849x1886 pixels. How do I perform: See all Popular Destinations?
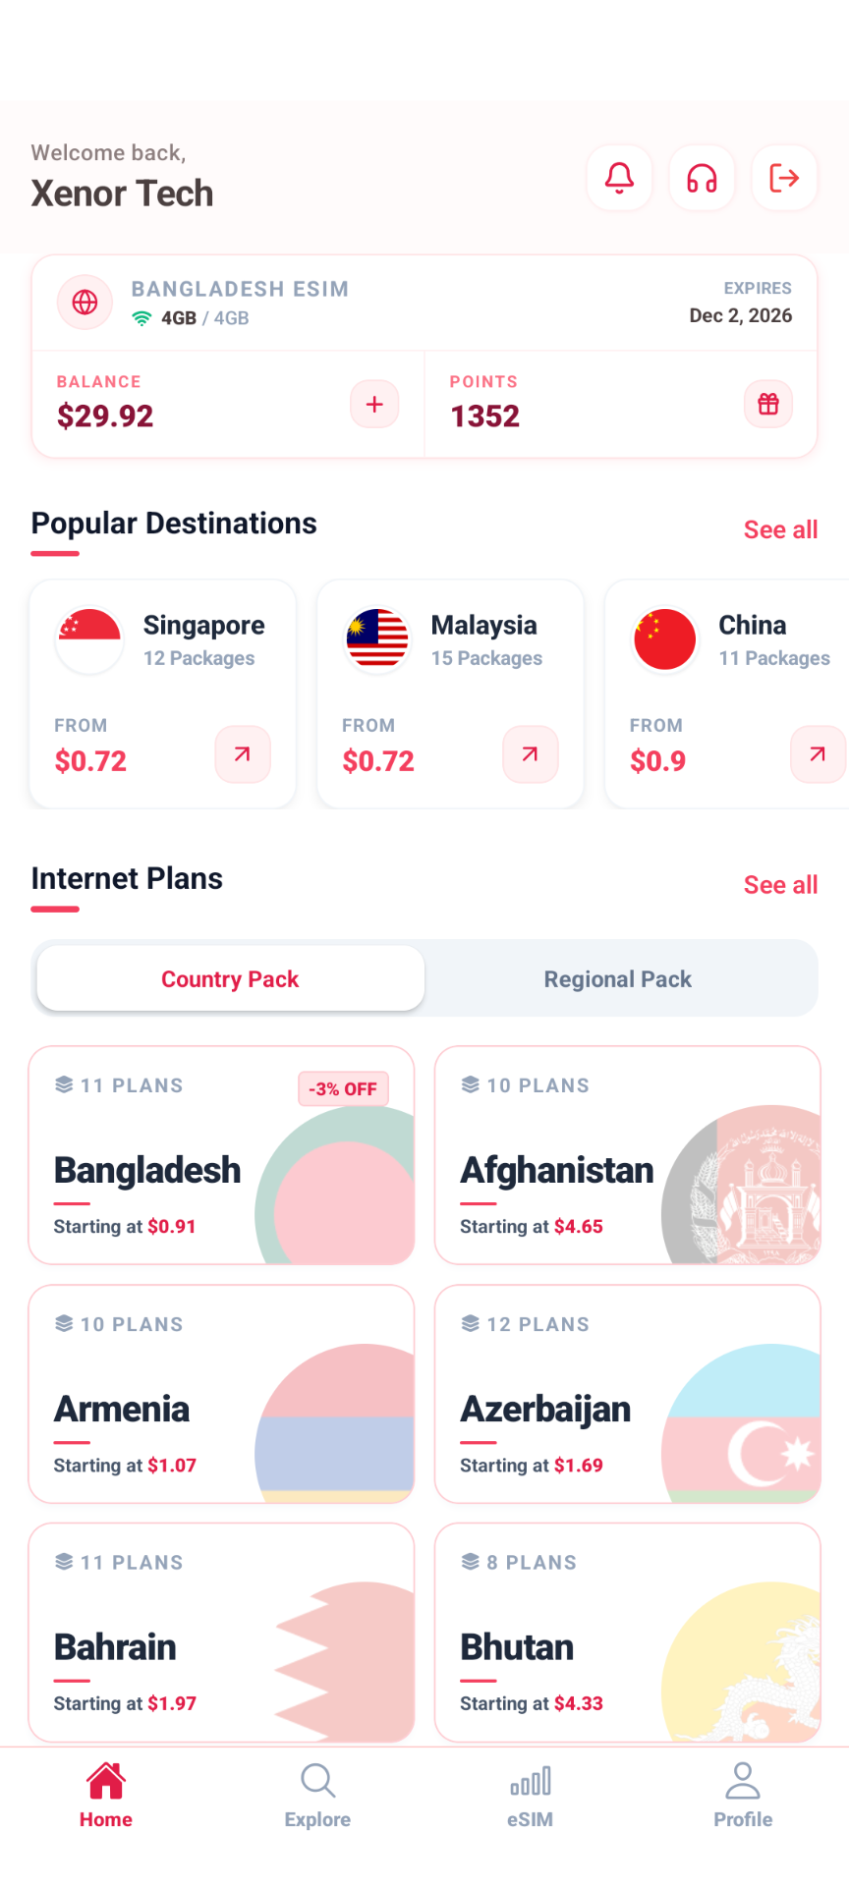(780, 529)
